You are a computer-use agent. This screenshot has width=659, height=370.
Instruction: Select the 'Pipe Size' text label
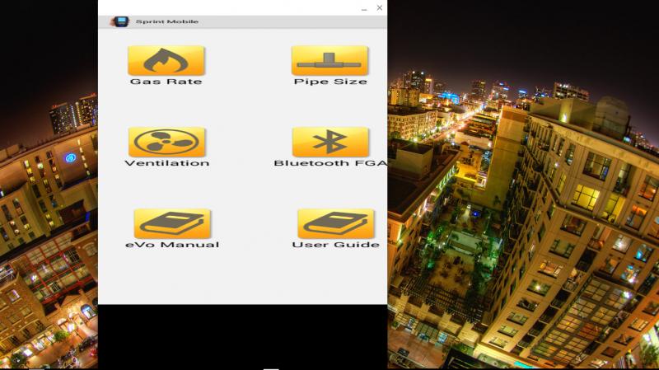tap(330, 82)
